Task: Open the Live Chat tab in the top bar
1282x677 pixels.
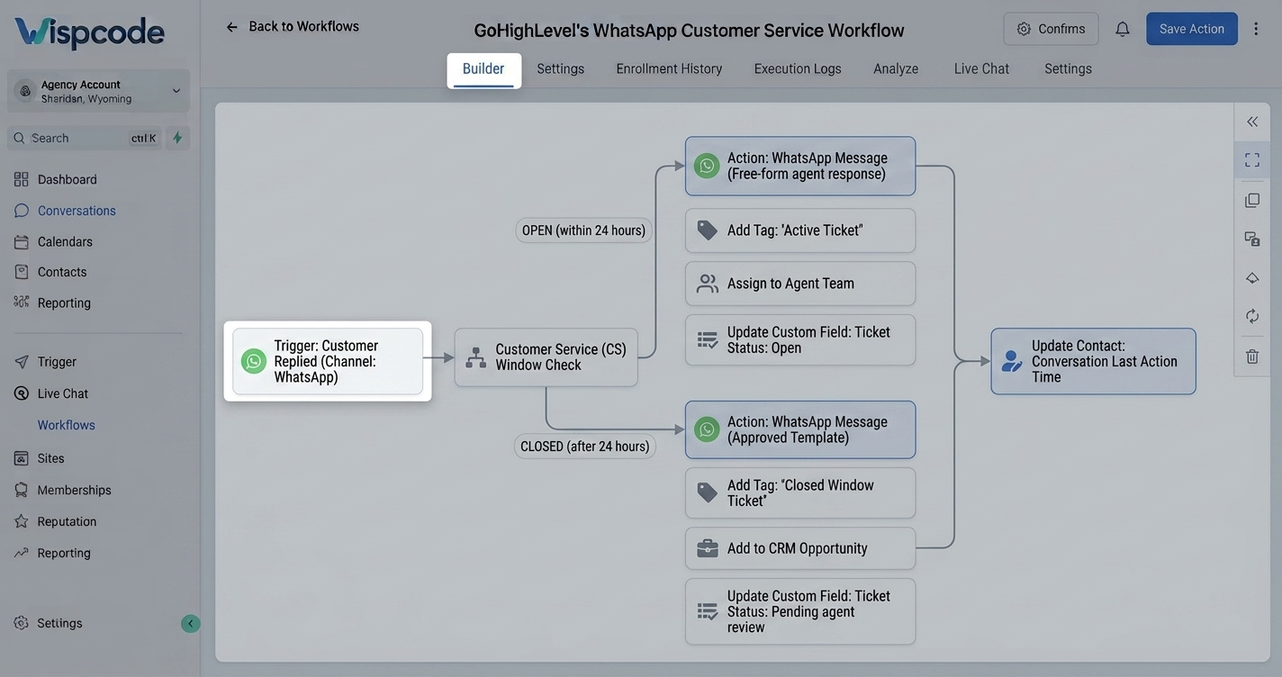Action: 981,68
